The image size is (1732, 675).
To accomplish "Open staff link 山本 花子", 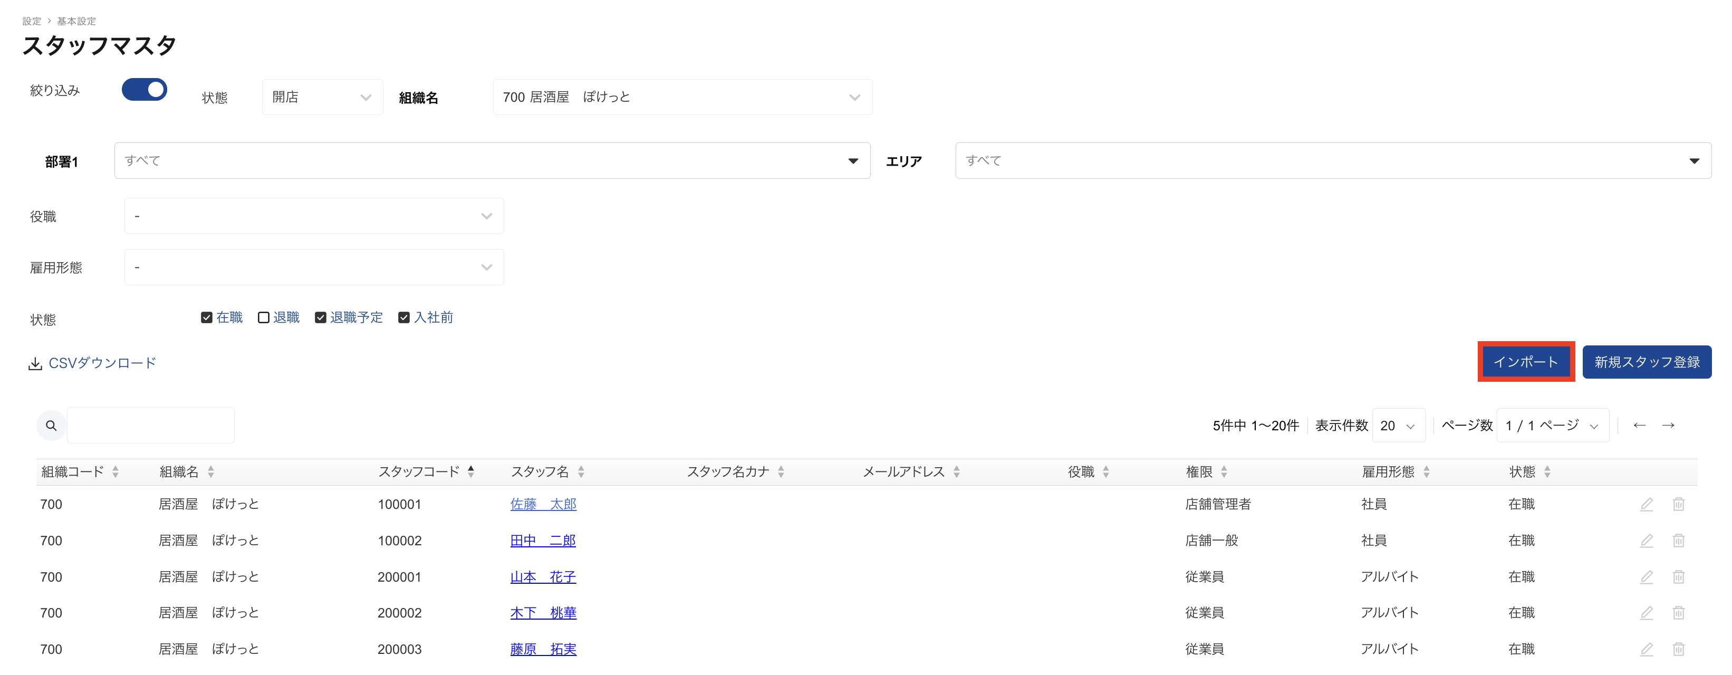I will 543,577.
